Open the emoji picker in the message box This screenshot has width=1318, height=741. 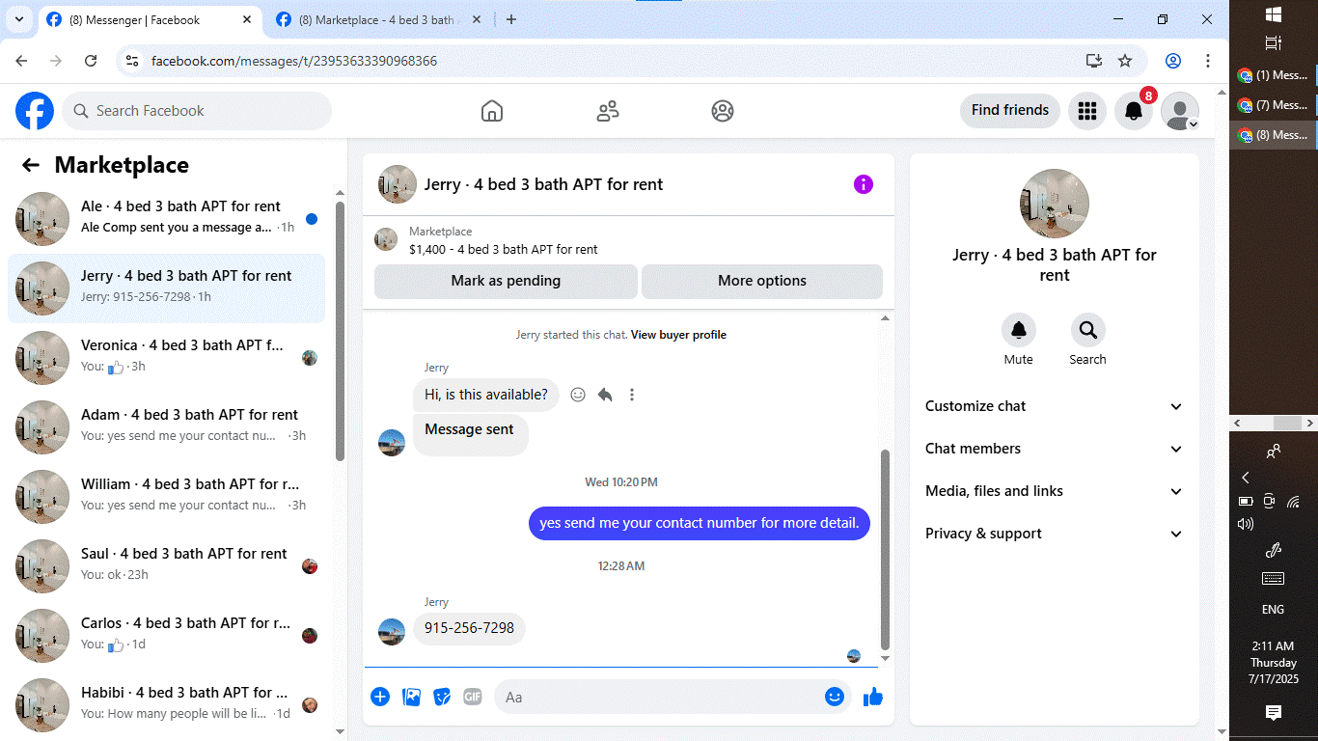[835, 697]
